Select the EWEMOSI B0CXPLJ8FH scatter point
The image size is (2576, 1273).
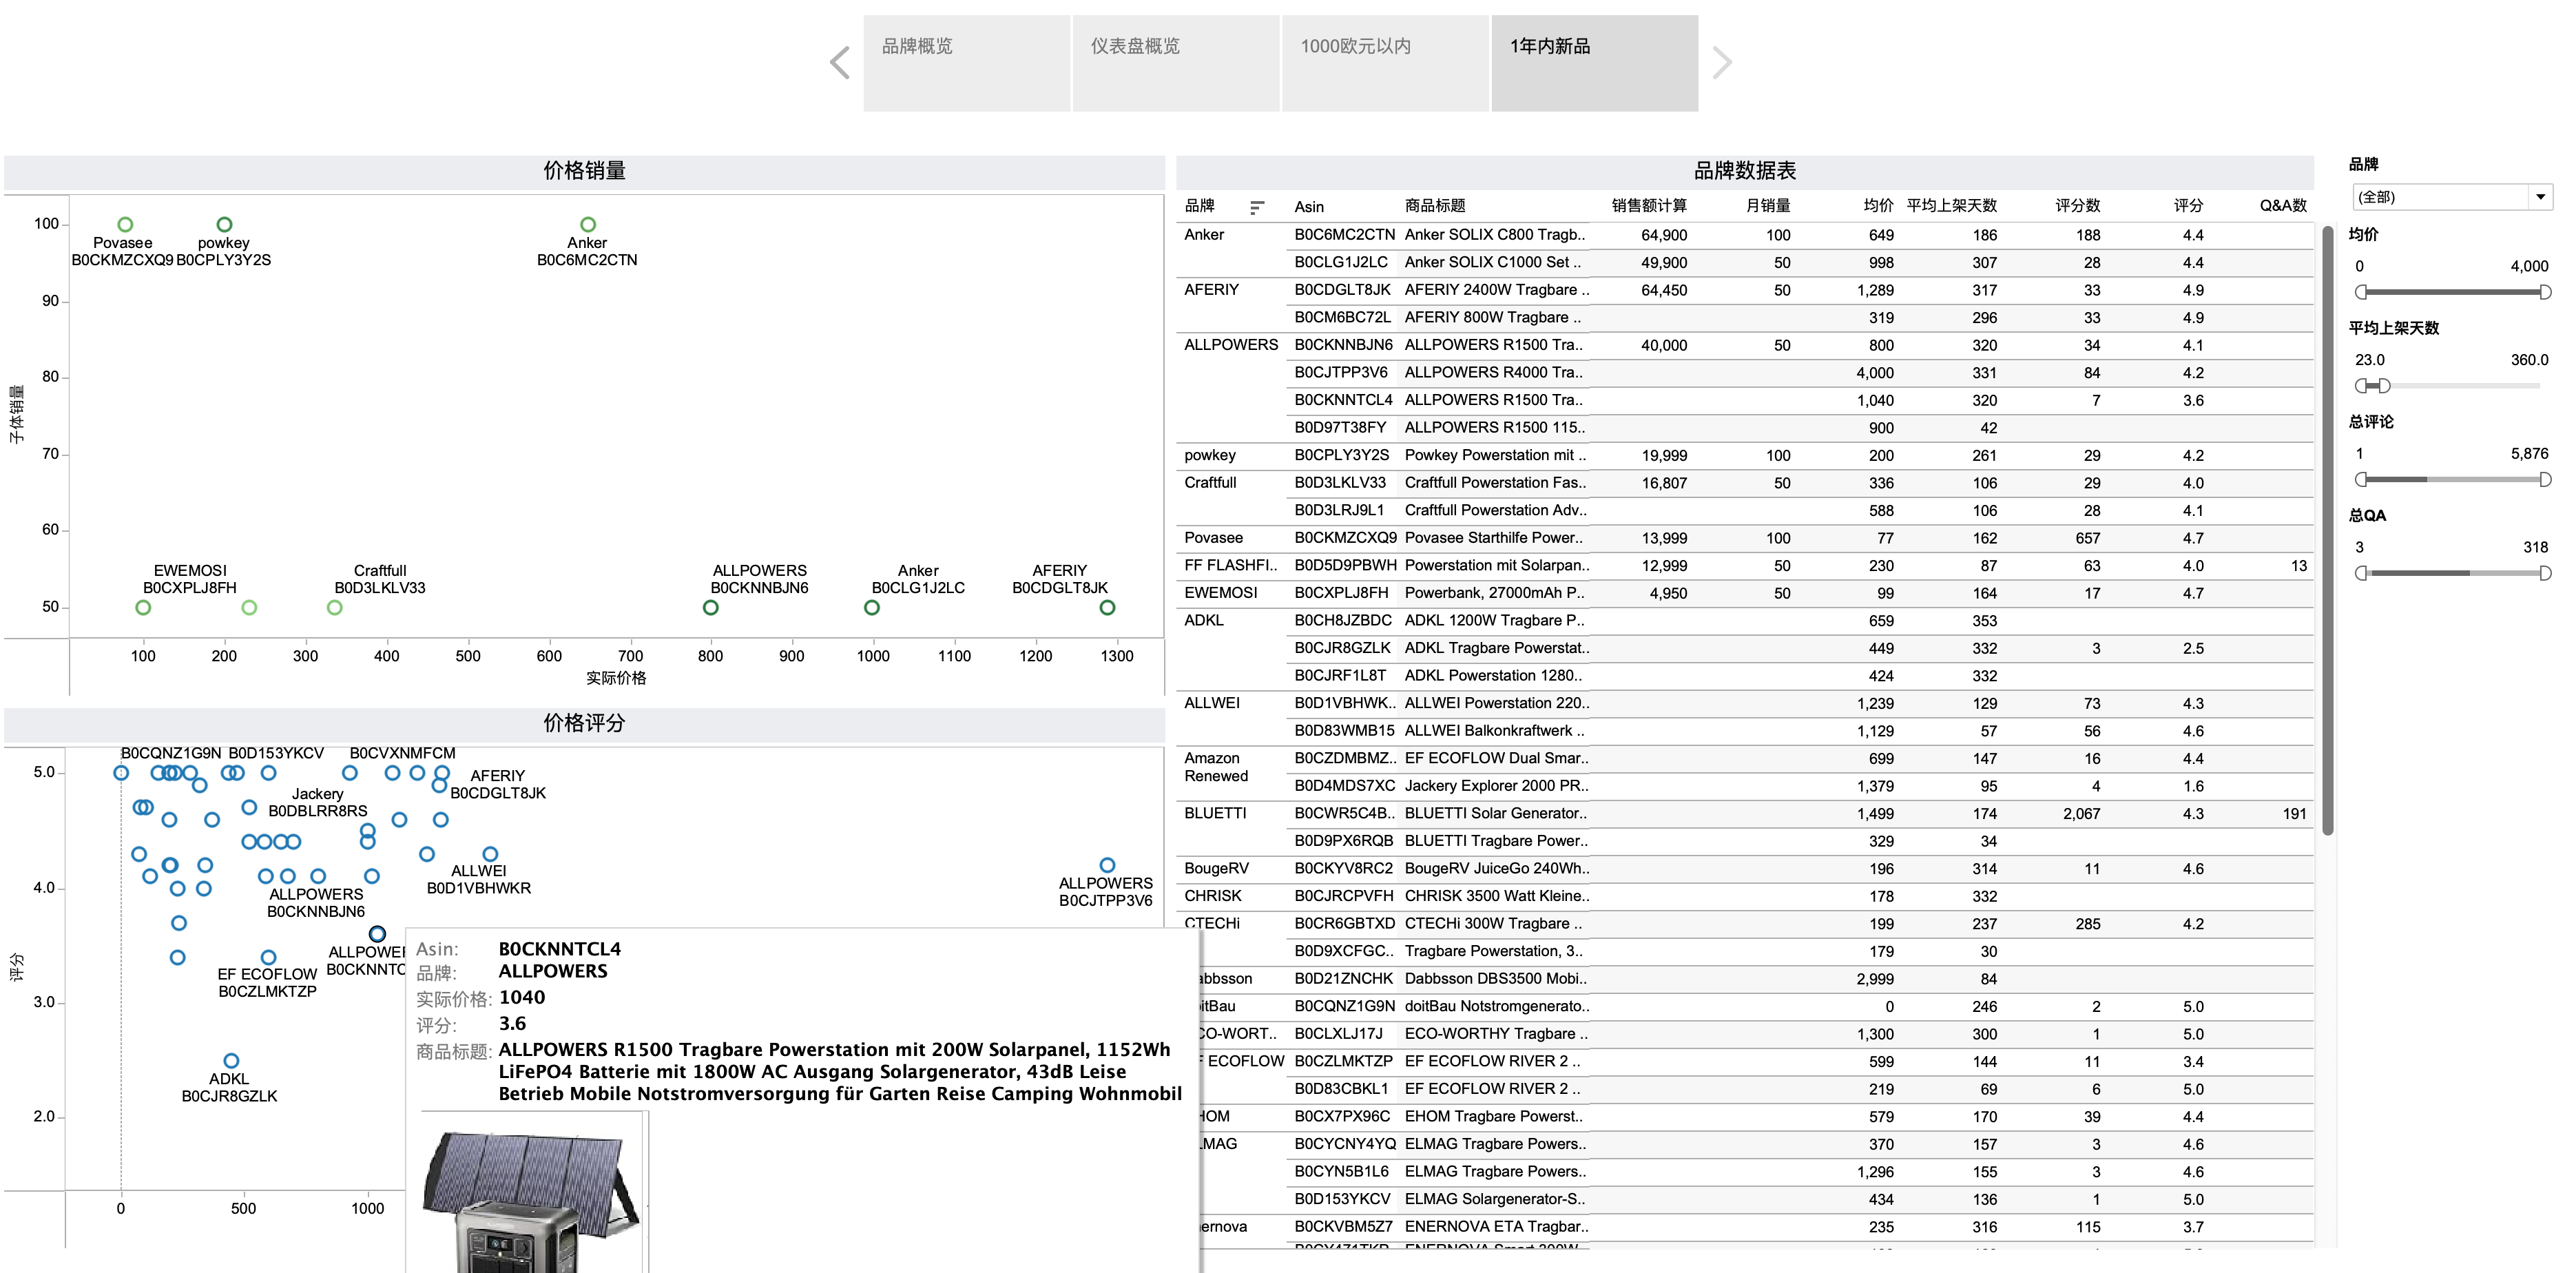[x=143, y=608]
